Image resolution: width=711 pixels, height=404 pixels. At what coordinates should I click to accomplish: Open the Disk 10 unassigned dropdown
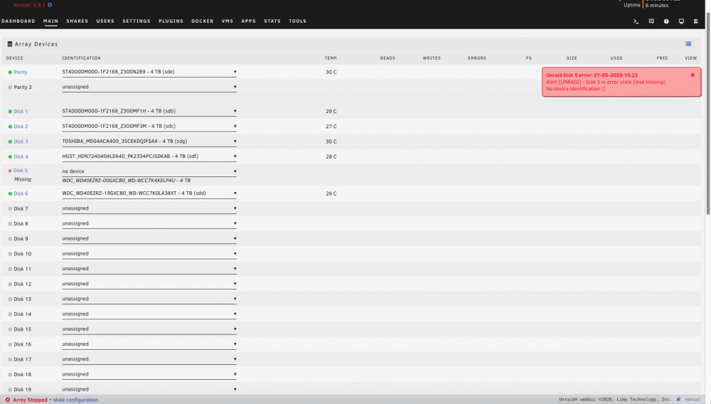coord(149,254)
